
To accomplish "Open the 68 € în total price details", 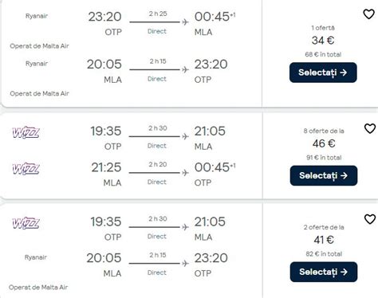I will (323, 54).
